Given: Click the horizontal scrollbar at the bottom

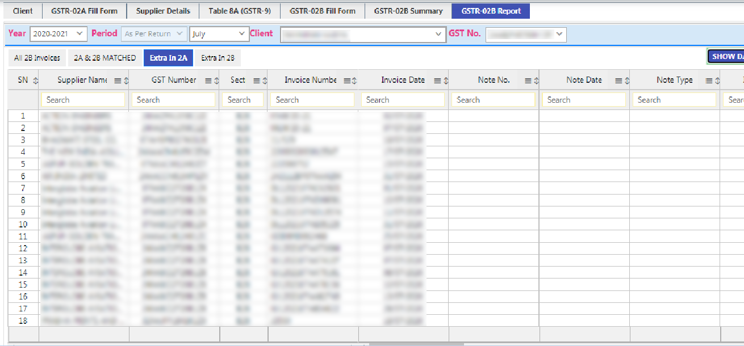Looking at the screenshot, I should (416, 344).
